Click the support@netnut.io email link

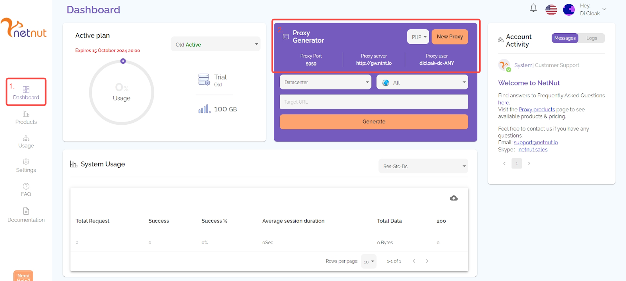(x=536, y=143)
